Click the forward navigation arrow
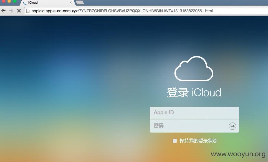Image resolution: width=268 pixels, height=162 pixels. coord(11,11)
